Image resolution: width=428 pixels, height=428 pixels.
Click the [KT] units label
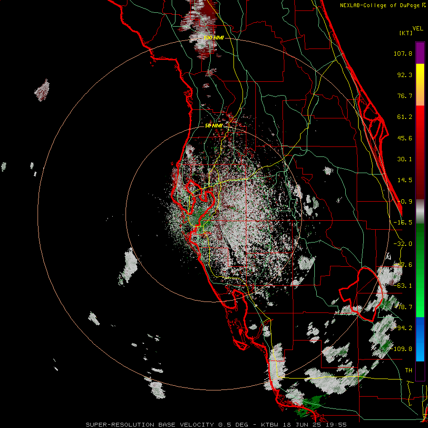coord(405,33)
